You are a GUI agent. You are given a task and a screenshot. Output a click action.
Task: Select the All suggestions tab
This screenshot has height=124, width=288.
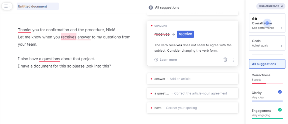point(267,64)
